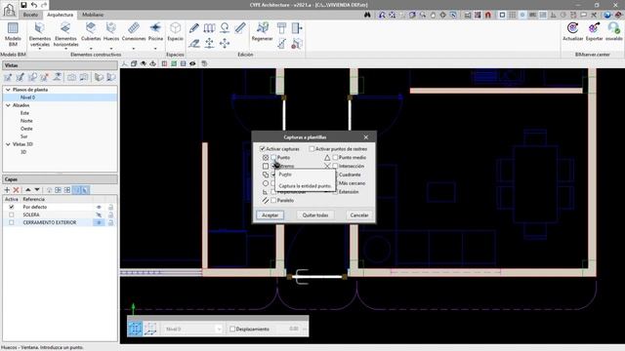The width and height of the screenshot is (625, 351).
Task: Move layer down with the down arrow icon
Action: 37,190
